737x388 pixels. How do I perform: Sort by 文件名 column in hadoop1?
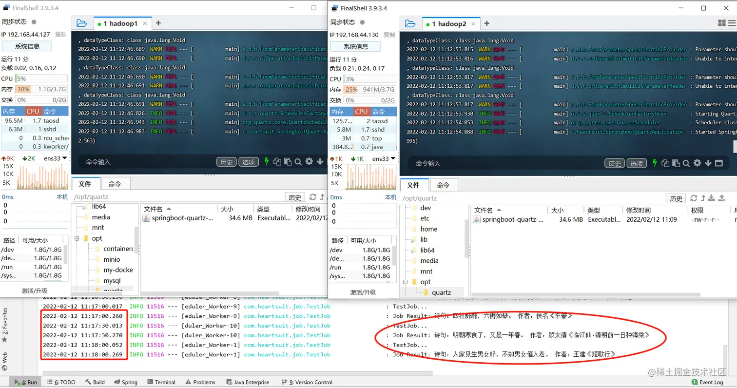[179, 209]
